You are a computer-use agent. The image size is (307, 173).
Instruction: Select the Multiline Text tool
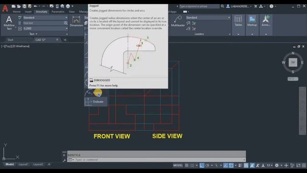click(9, 23)
